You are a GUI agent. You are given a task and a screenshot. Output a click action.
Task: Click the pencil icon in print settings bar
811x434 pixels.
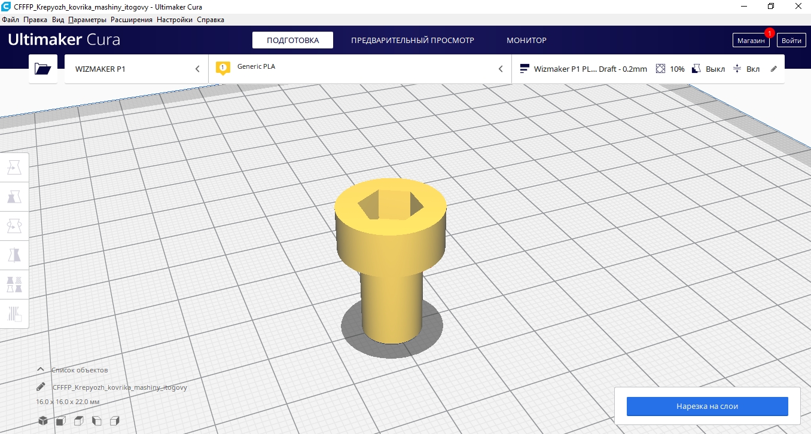click(774, 69)
